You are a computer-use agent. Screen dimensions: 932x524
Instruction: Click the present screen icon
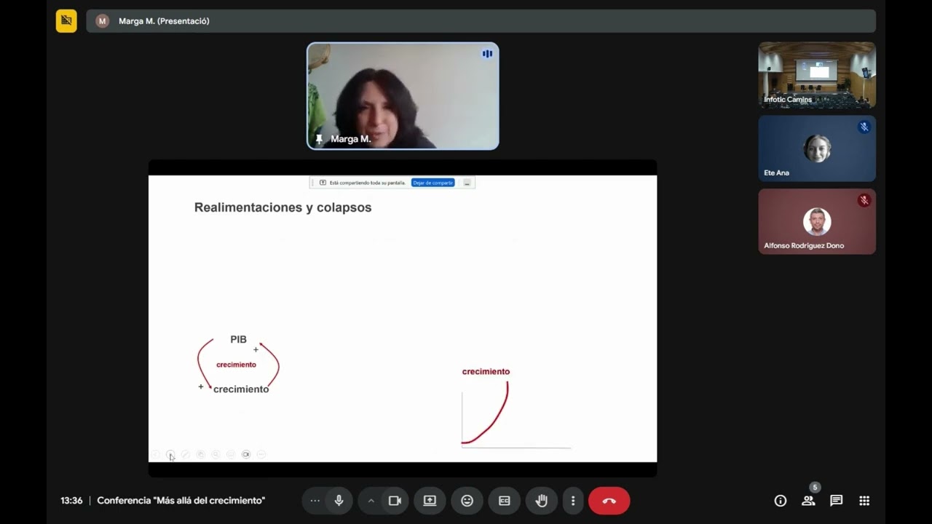(430, 501)
